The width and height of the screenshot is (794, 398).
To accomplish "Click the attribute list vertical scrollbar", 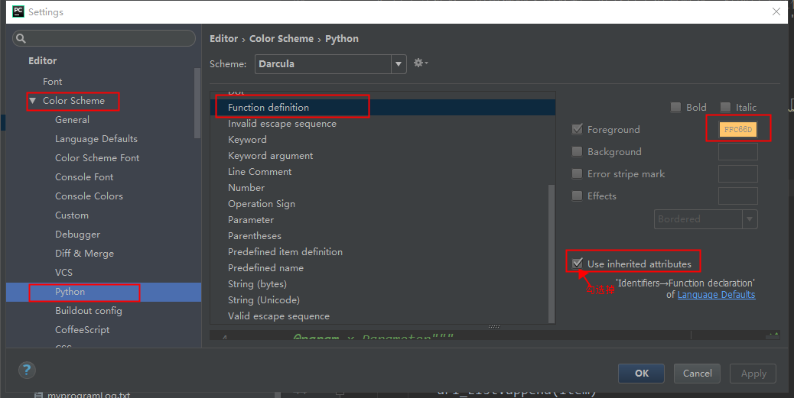I will click(552, 253).
